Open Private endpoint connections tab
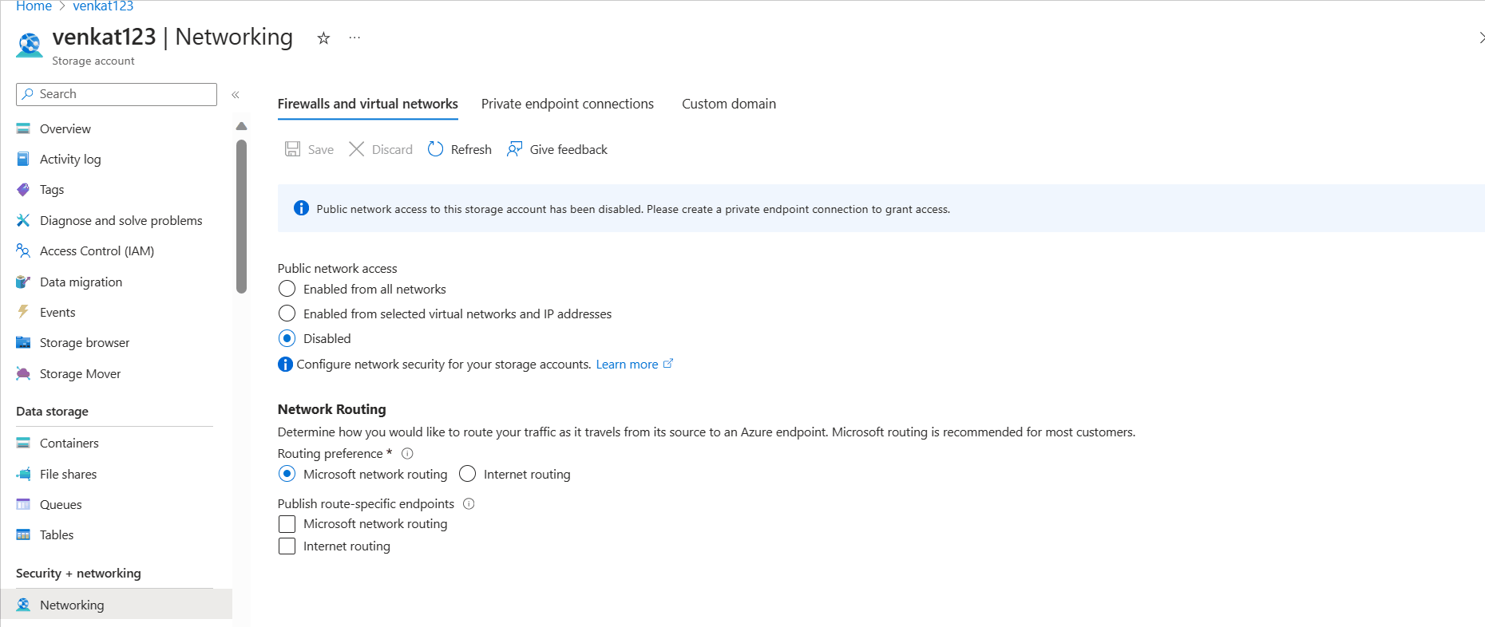The height and width of the screenshot is (627, 1485). coord(568,104)
